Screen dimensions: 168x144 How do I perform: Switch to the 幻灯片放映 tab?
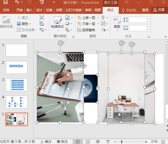[73, 10]
